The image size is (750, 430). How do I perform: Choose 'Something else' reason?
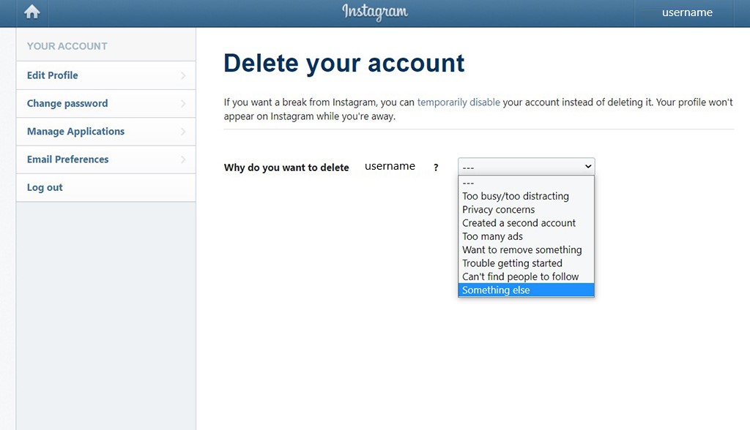point(526,290)
